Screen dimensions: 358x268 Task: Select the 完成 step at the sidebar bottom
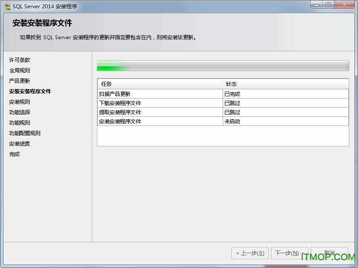coord(14,154)
